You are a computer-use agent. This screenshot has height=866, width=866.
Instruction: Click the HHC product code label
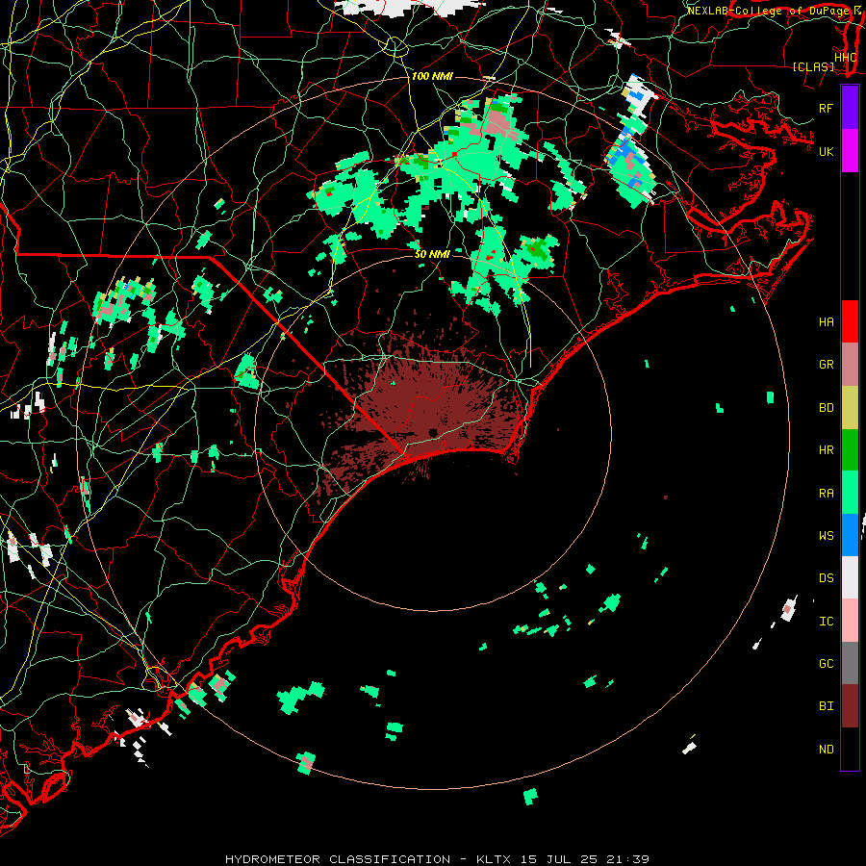[846, 58]
